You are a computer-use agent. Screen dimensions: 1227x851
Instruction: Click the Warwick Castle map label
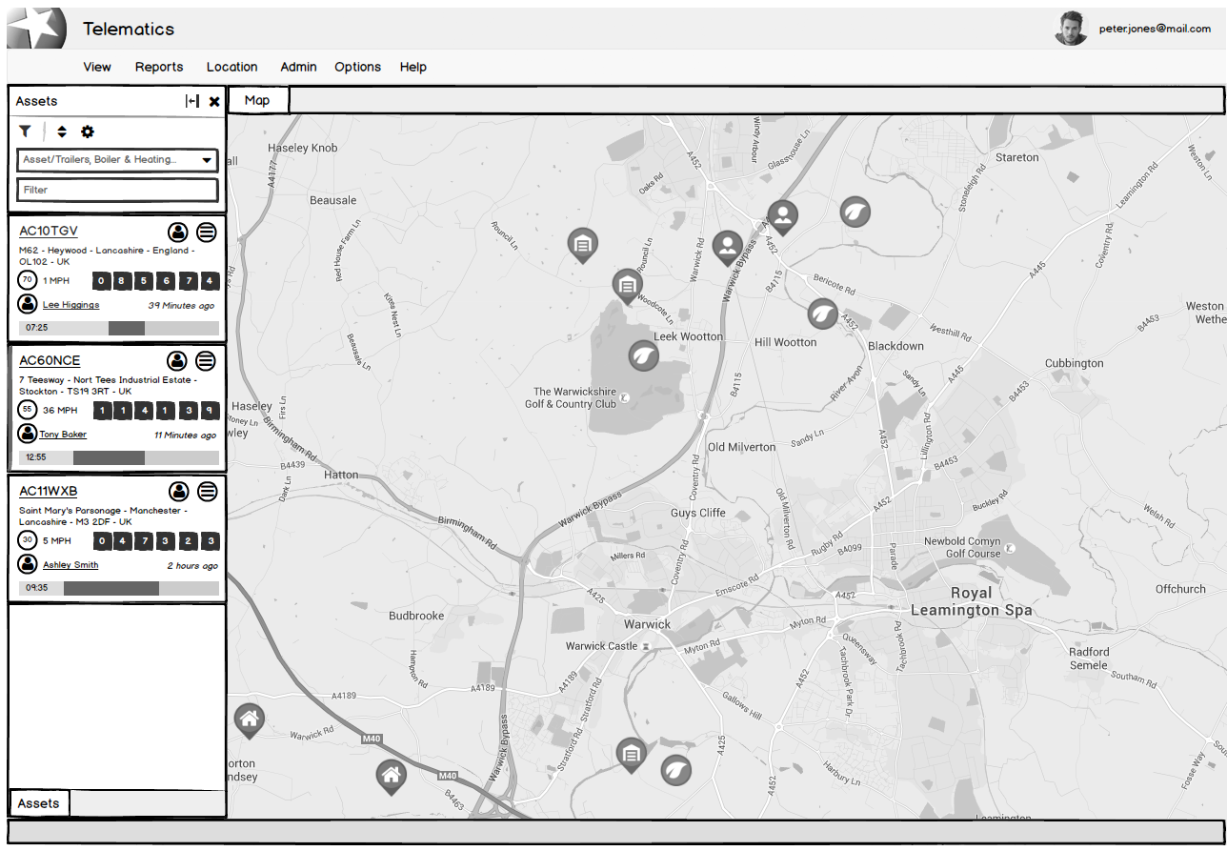pyautogui.click(x=601, y=646)
